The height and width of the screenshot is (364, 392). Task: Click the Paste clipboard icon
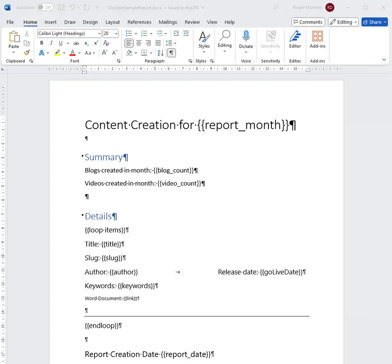point(14,37)
